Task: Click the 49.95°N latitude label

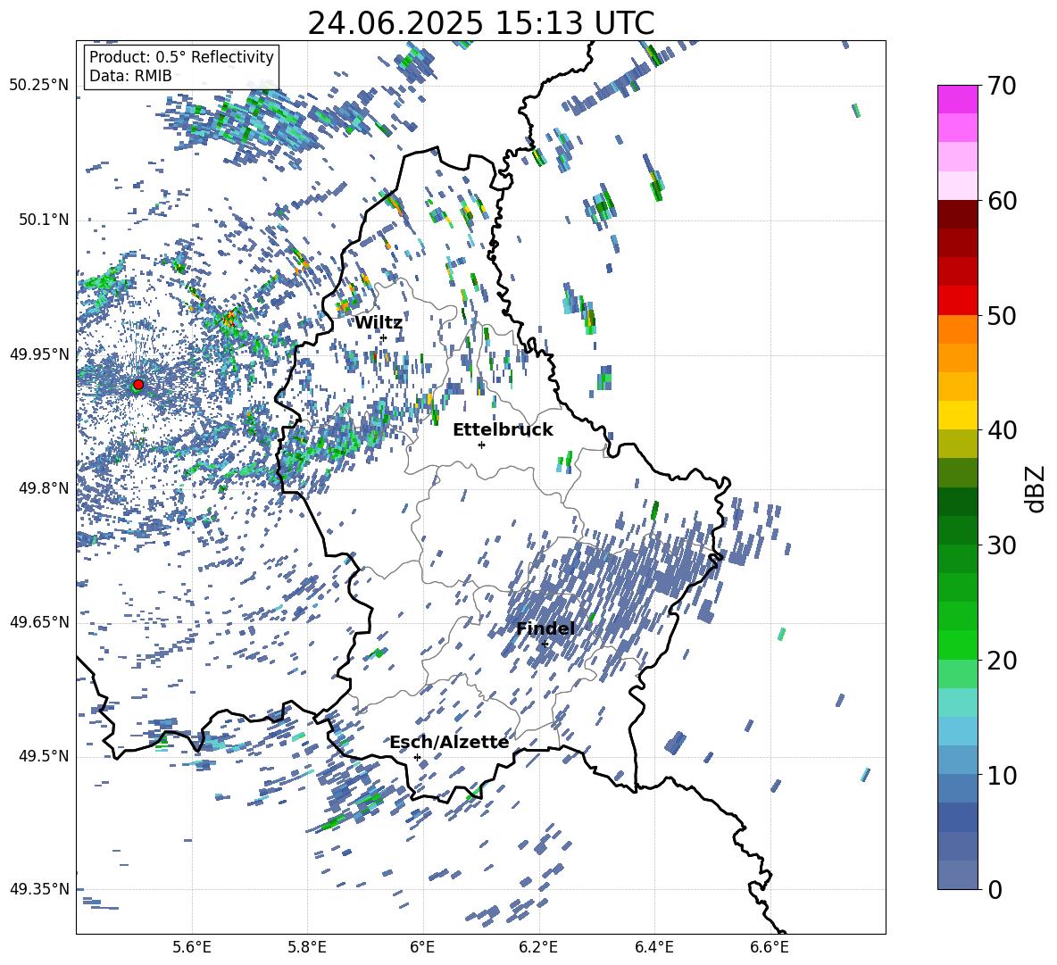Action: pos(39,354)
